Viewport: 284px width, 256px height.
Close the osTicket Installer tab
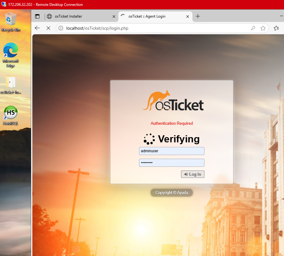coord(114,16)
